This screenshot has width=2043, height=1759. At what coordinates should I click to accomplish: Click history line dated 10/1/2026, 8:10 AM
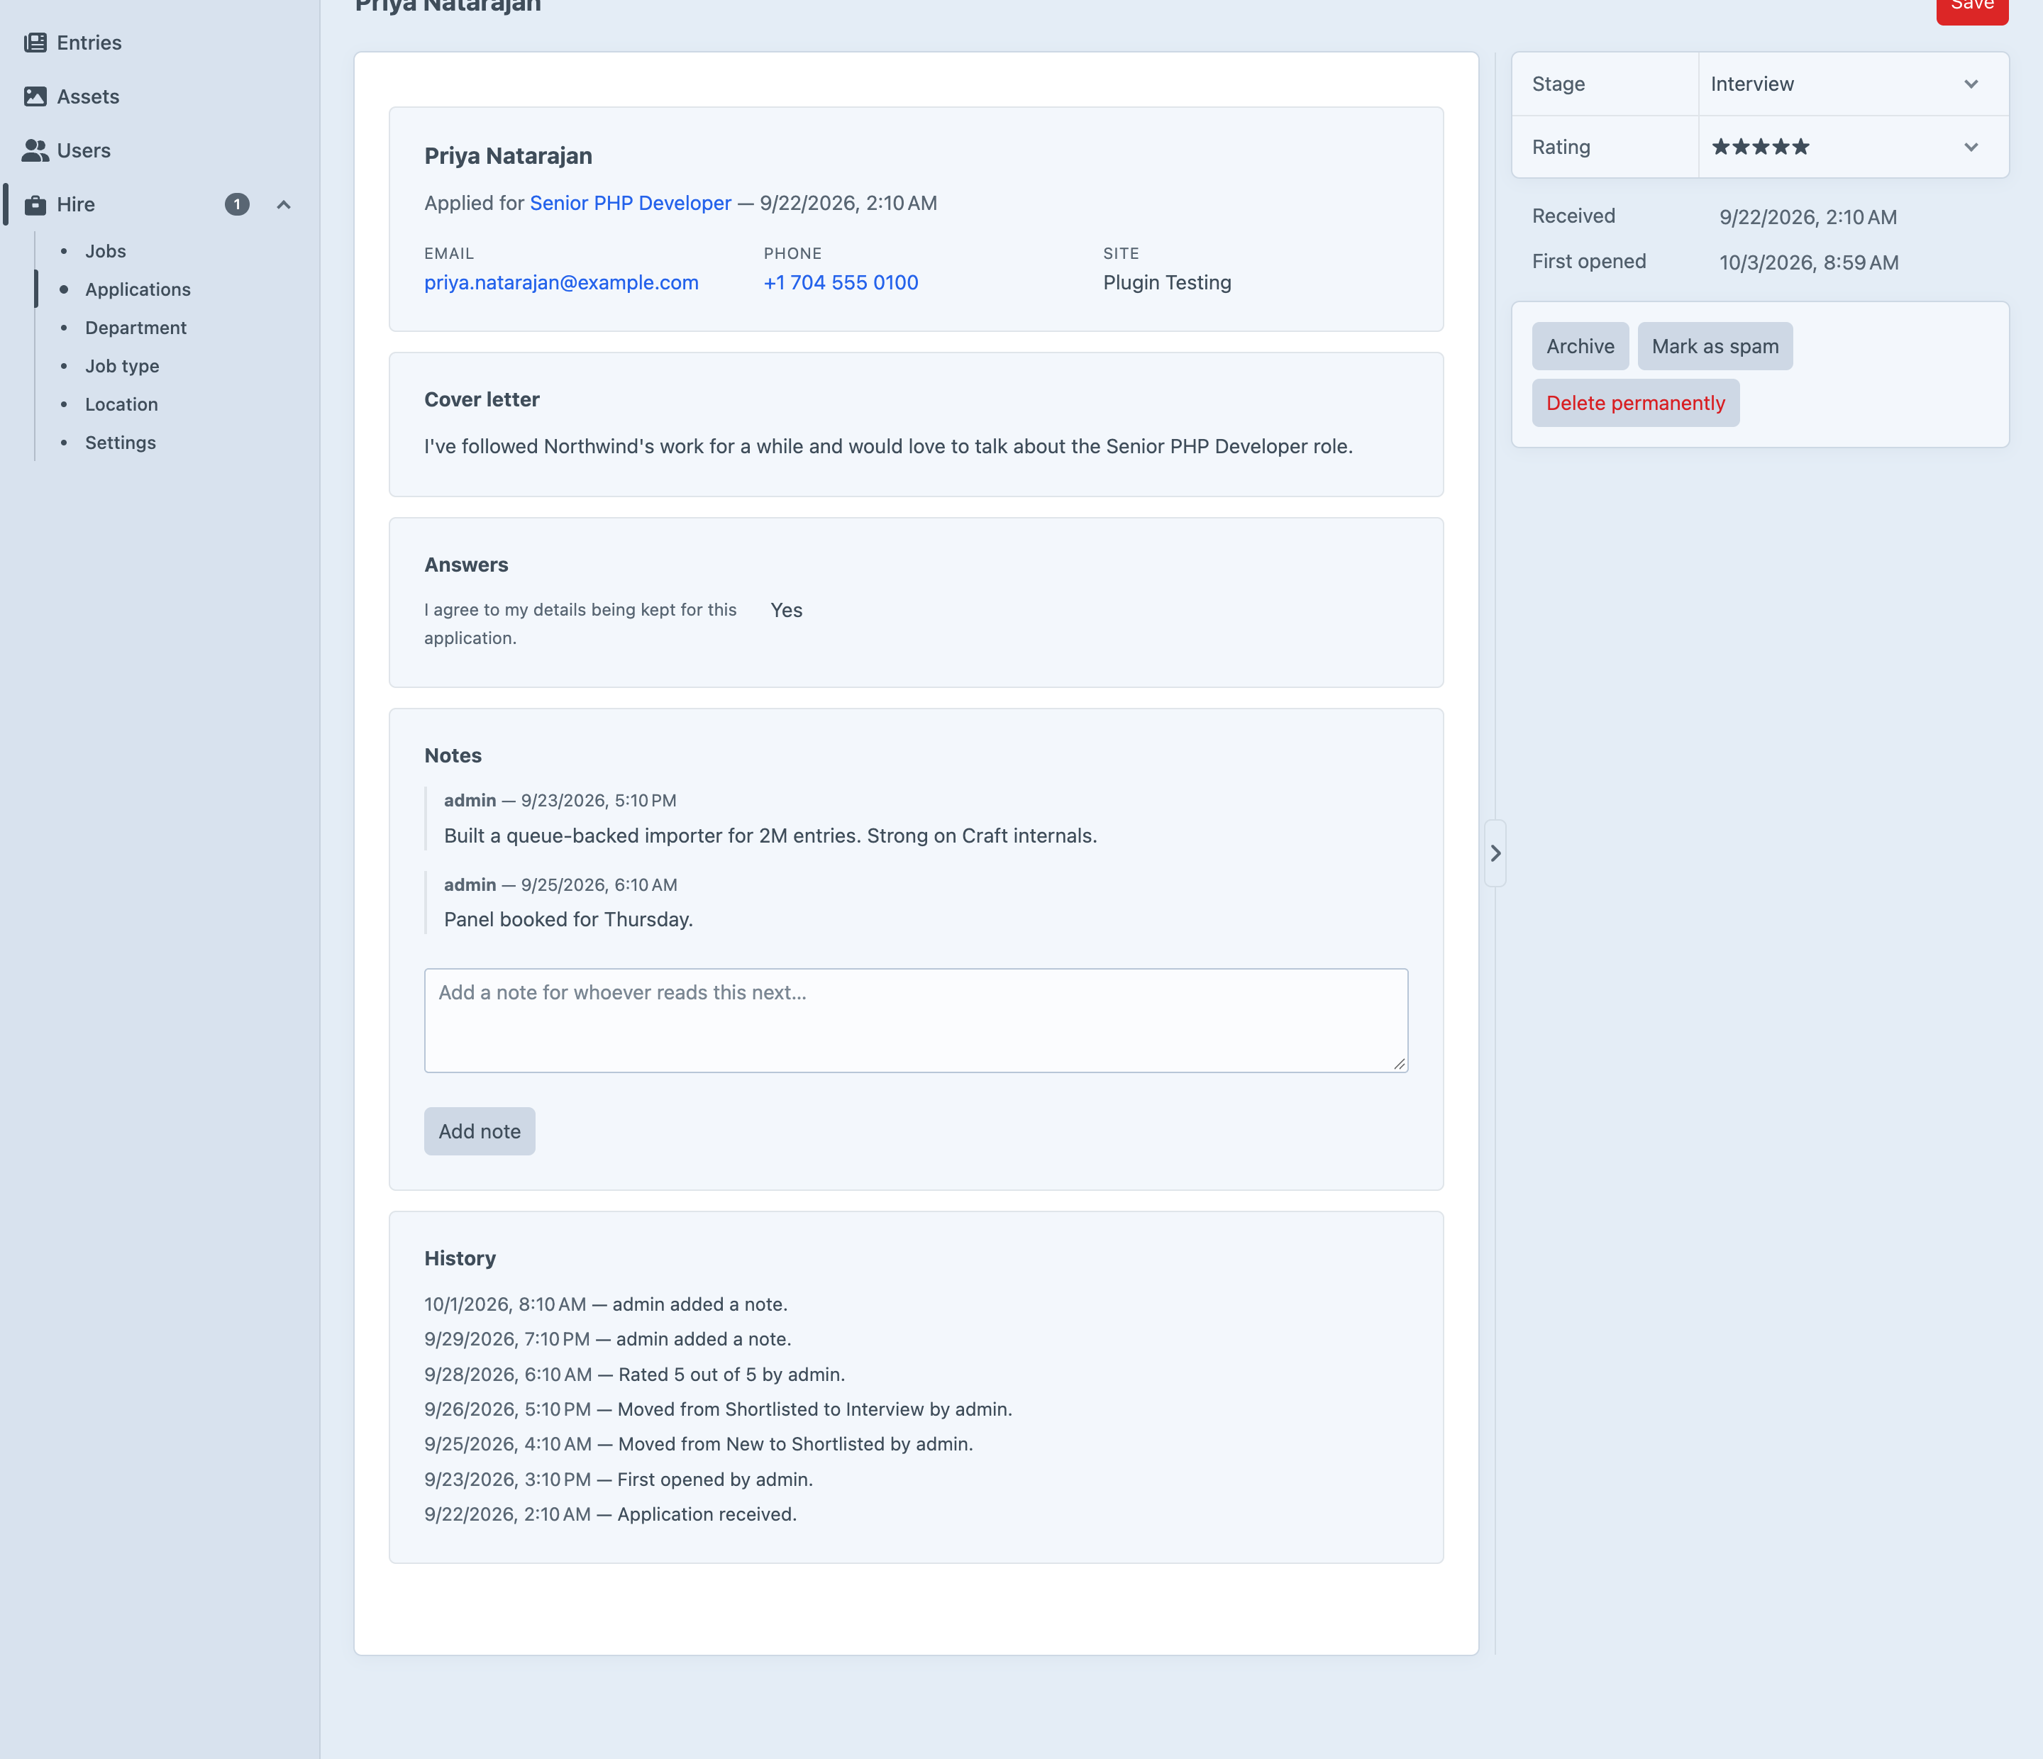[x=605, y=1304]
